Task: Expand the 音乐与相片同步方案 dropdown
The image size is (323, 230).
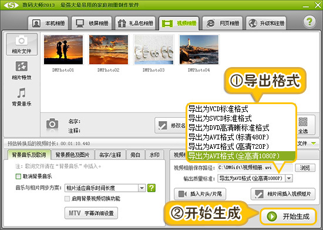Action: 142,188
